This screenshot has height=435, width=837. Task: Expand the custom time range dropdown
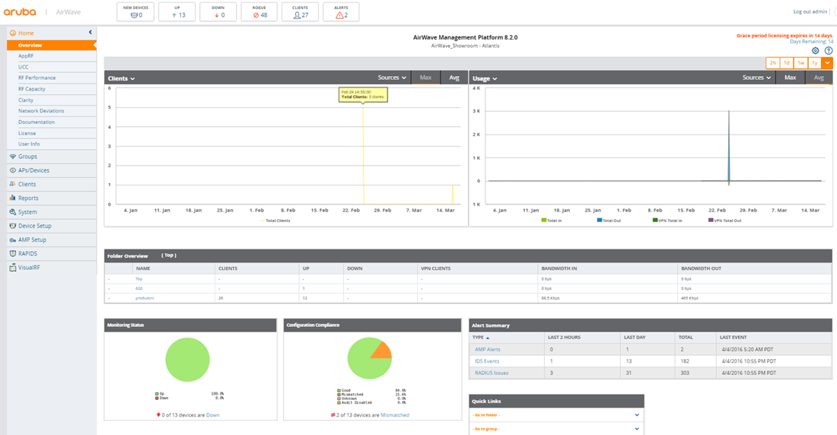[x=827, y=63]
